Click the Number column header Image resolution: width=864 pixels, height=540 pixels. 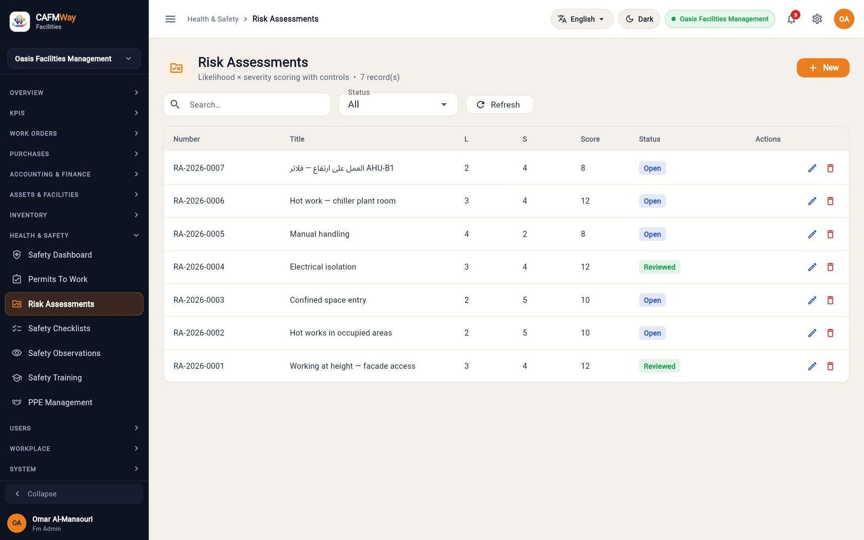tap(186, 139)
